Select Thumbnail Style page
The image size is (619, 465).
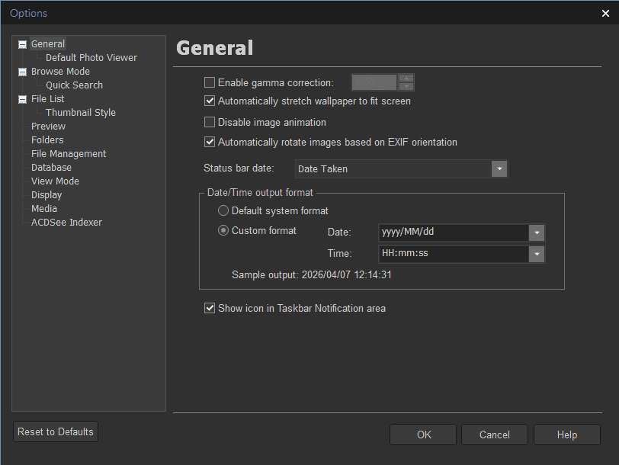(81, 113)
